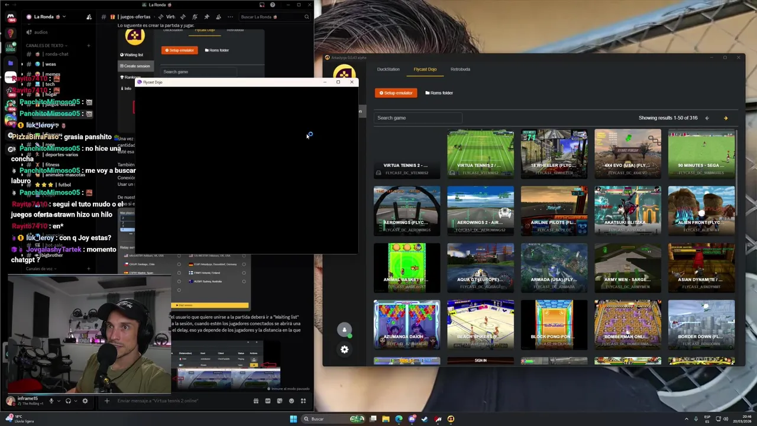Viewport: 757px width, 426px height.
Task: Open Discord direct messages home icon
Action: tap(10, 17)
